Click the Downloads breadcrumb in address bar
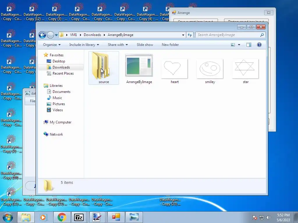Screen dimensions: 298x223 point(92,35)
